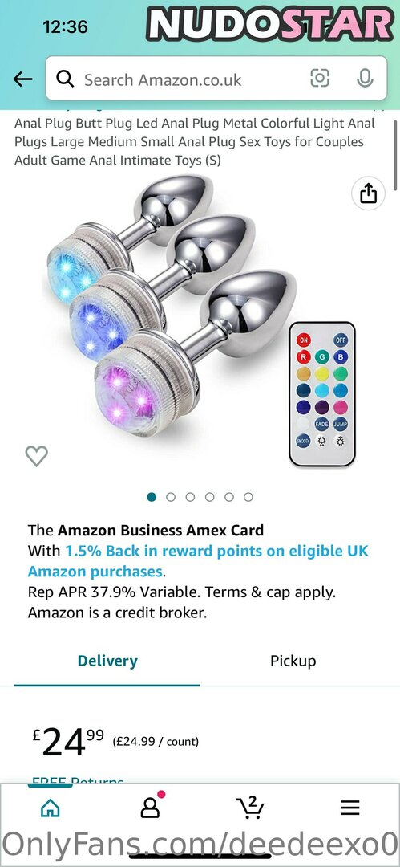The height and width of the screenshot is (867, 400).
Task: Add item to wishlist heart icon
Action: tap(36, 456)
